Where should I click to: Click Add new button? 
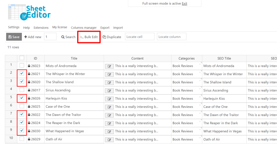click(x=33, y=37)
